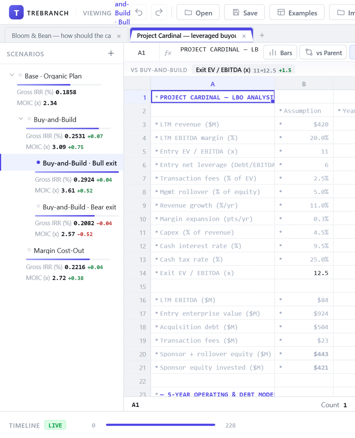Click the $84 LTM EBITDA value
355x438 pixels.
point(304,300)
